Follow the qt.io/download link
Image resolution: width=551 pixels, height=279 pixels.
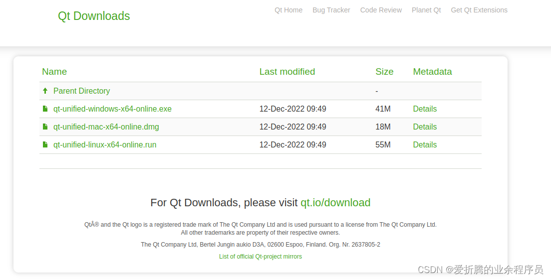[335, 202]
